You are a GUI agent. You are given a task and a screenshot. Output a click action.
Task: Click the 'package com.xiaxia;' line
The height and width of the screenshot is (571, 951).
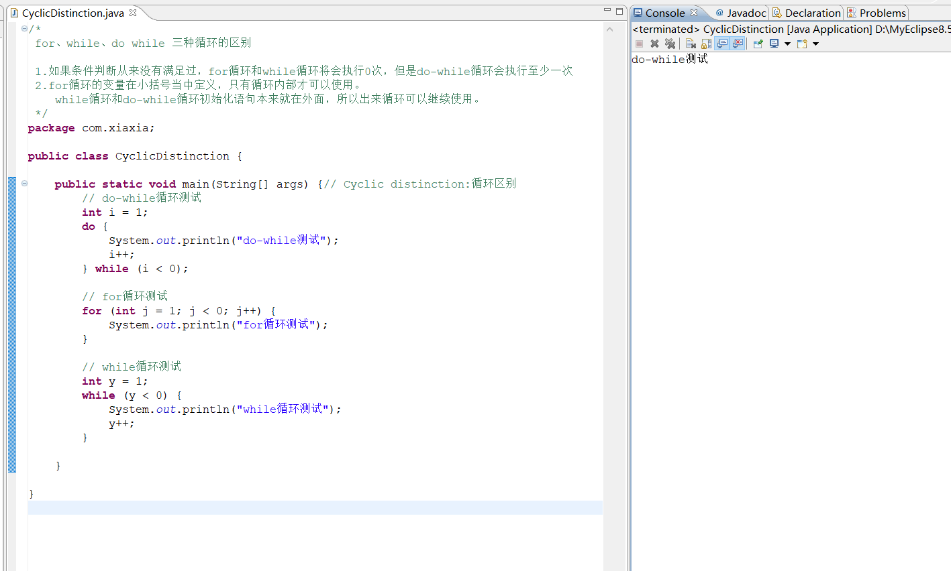tap(91, 128)
